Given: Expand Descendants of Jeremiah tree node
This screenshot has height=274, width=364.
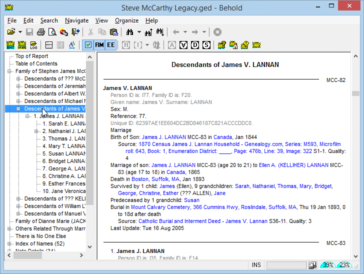Looking at the screenshot, I should (18, 86).
